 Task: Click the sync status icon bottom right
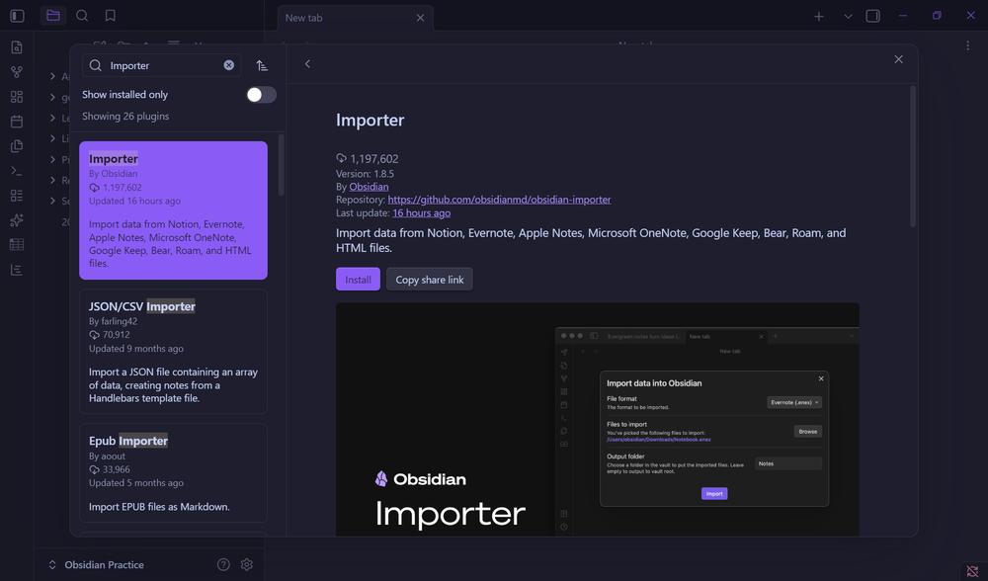972,571
